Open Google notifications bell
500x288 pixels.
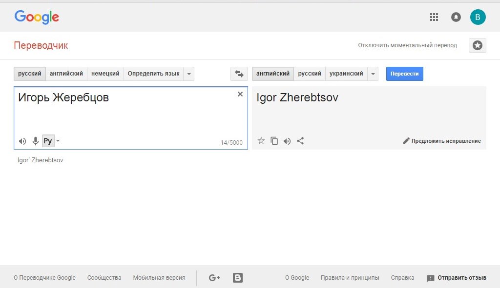pyautogui.click(x=456, y=17)
